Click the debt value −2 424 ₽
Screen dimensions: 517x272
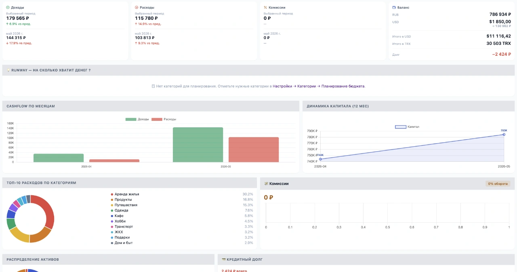click(x=502, y=54)
